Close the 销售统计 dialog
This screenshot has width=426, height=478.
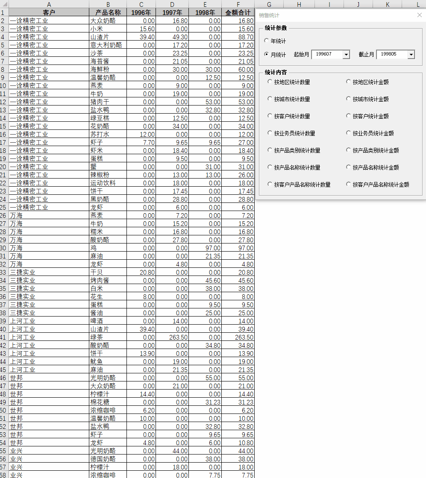pos(419,15)
